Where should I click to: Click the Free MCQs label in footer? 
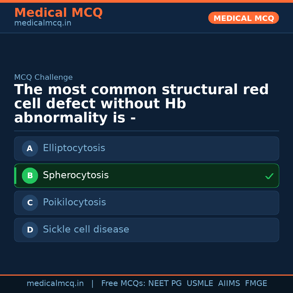[x=123, y=284]
